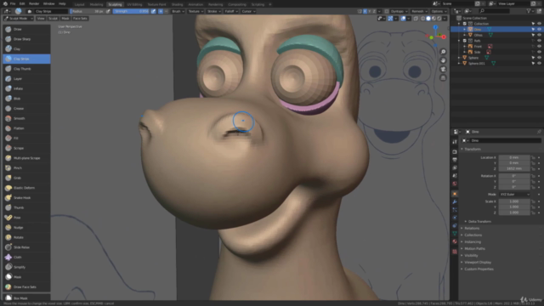Viewport: 544px width, 306px height.
Task: Toggle Y axis symmetry button
Action: tap(370, 11)
